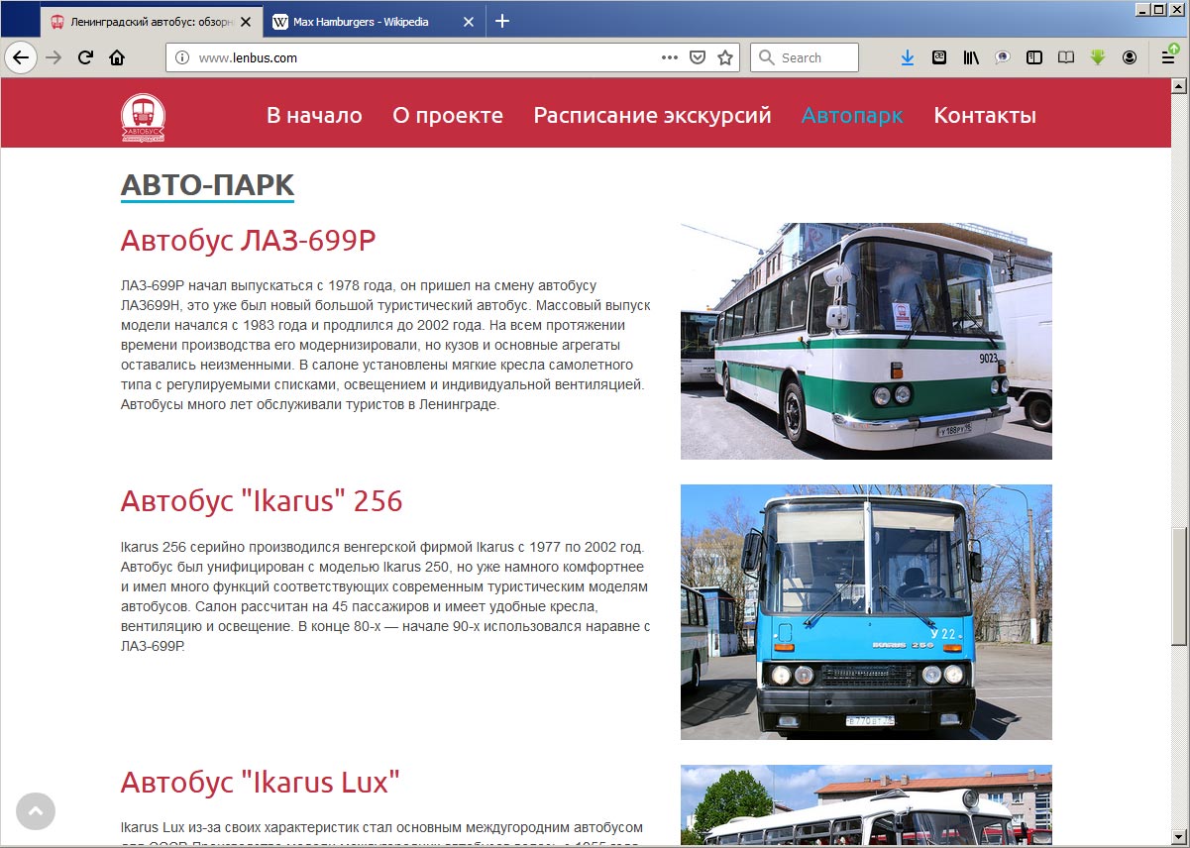Click the Ленинградский автобус site logo

[144, 117]
